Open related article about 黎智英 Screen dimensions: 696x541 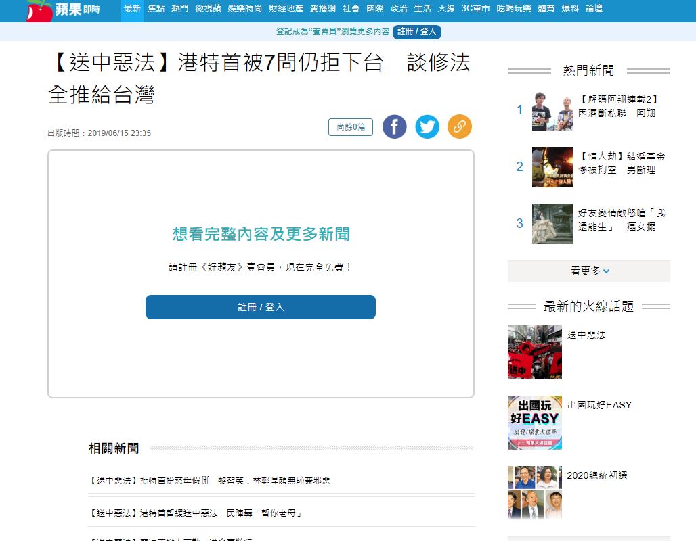point(210,481)
